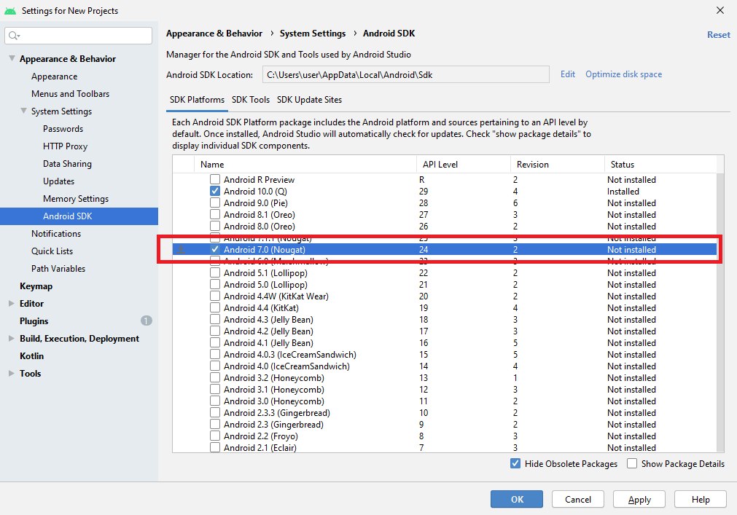Expand the Build, Execution, Deployment node

pyautogui.click(x=12, y=339)
